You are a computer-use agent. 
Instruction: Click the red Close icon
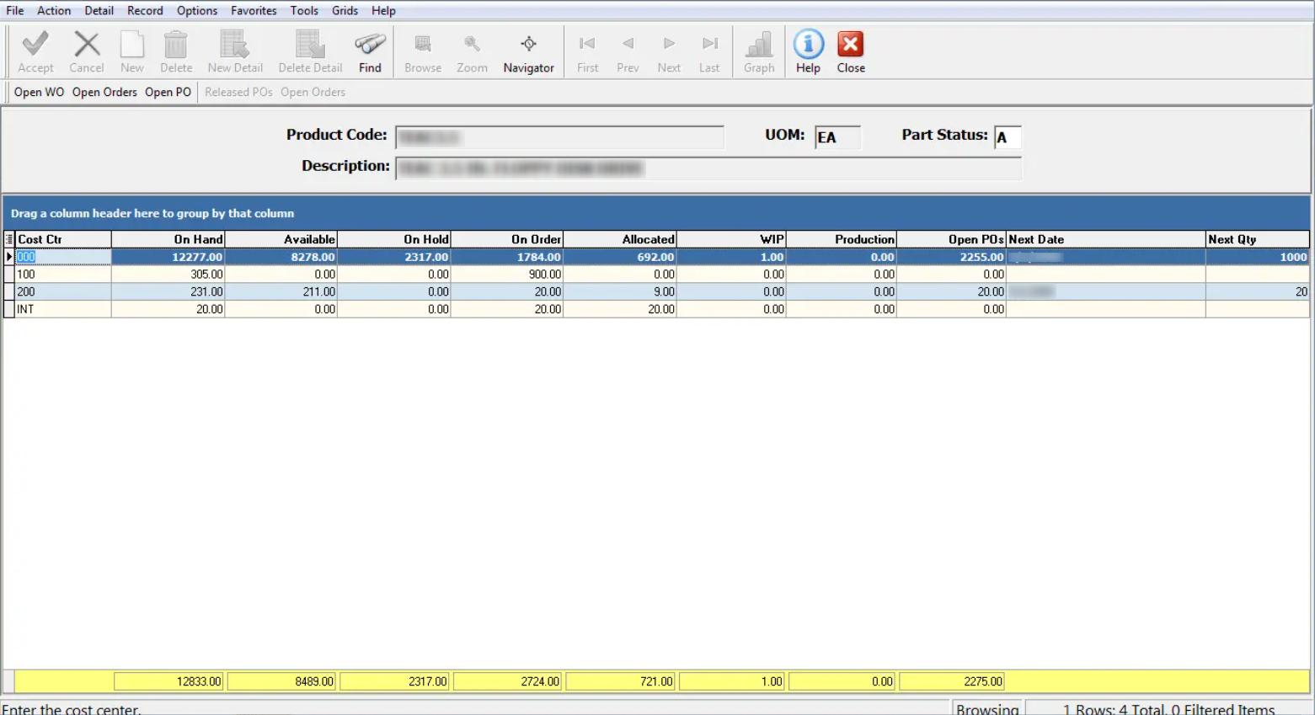pyautogui.click(x=851, y=45)
